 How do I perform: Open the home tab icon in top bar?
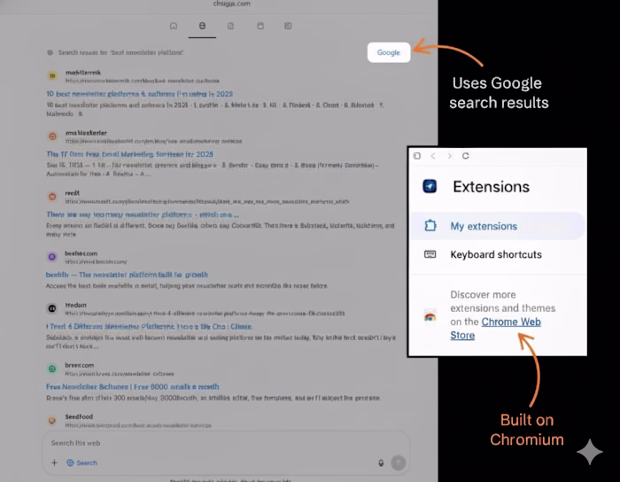[x=174, y=26]
